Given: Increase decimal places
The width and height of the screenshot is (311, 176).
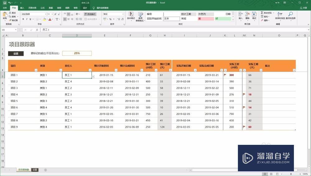Looking at the screenshot, I should click(118, 19).
